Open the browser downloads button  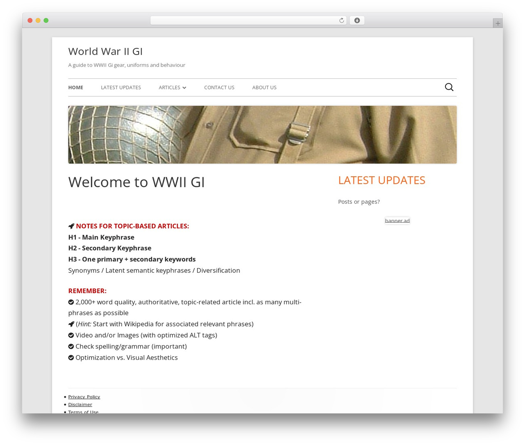(x=357, y=21)
